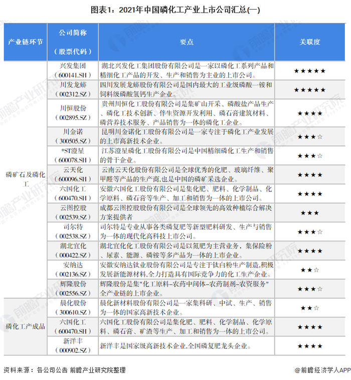351x380 pixels.
Task: Select the 贵州川恒化工 description text
Action: (187, 113)
